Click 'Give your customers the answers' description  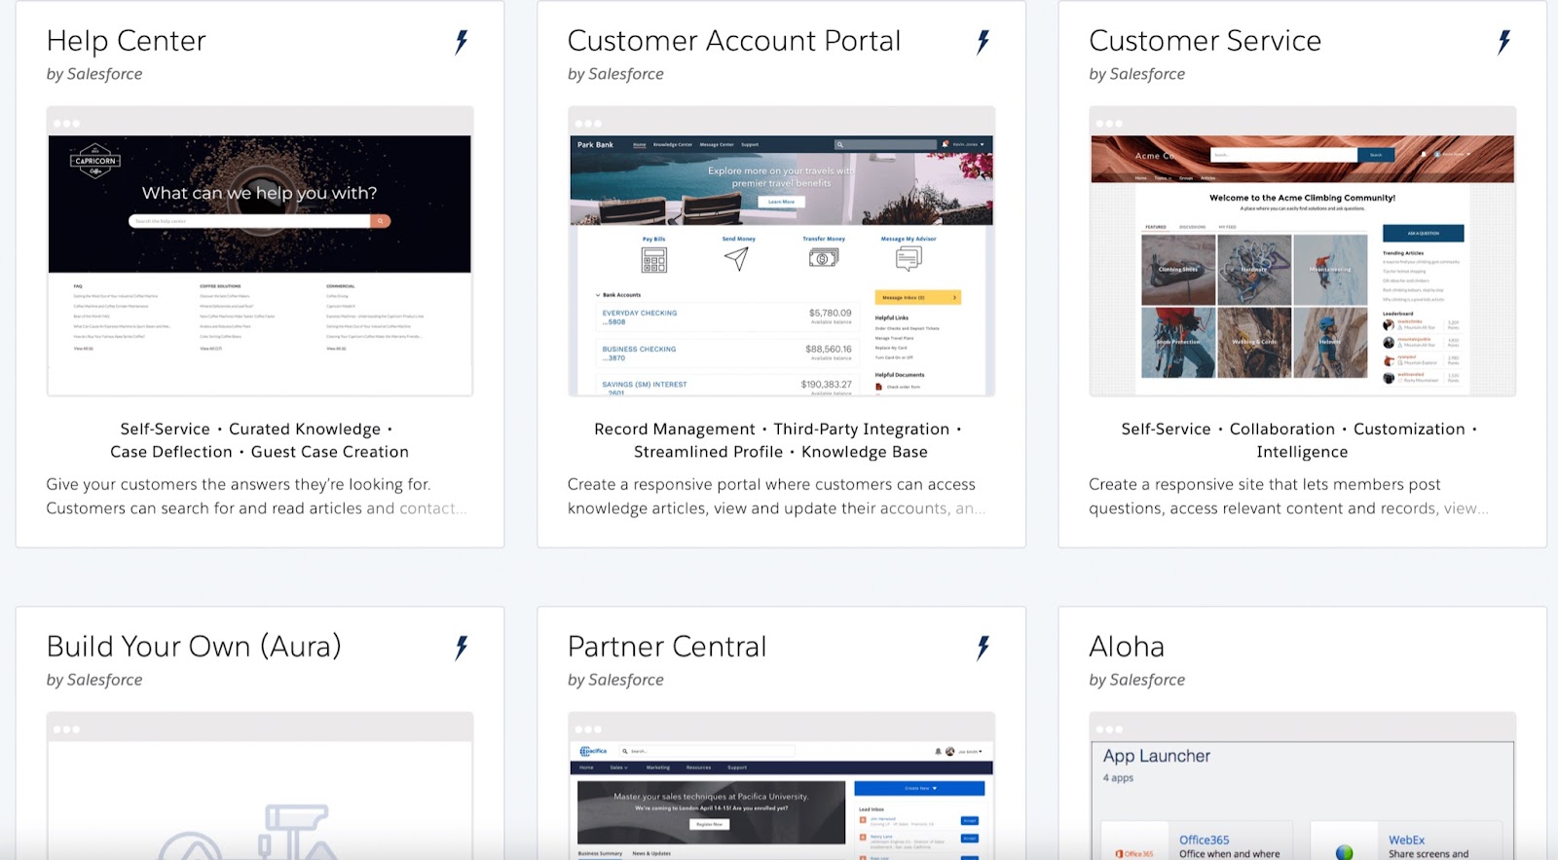pos(257,496)
